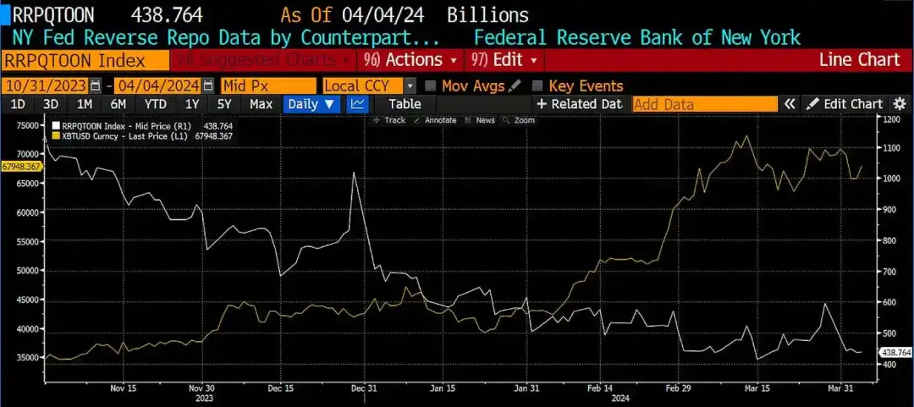The image size is (914, 407).
Task: Open the end date calendar picker icon
Action: [x=209, y=86]
